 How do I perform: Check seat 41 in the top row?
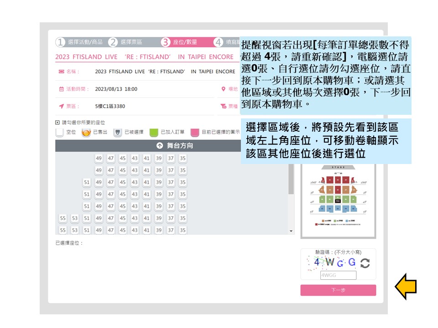click(146, 159)
